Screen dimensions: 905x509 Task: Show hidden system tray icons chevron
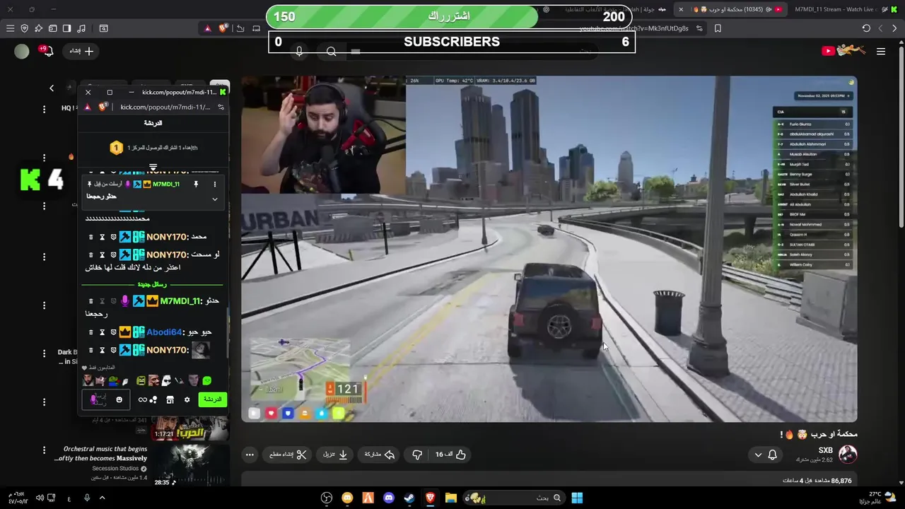pos(102,498)
